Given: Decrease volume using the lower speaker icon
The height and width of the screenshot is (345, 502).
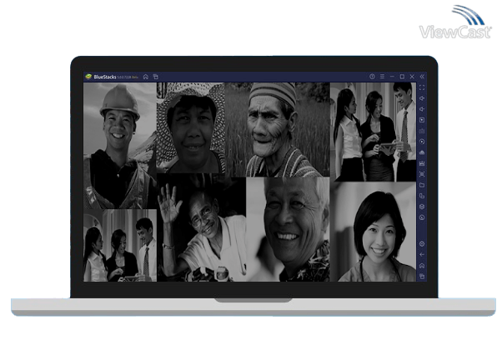Looking at the screenshot, I should [422, 109].
